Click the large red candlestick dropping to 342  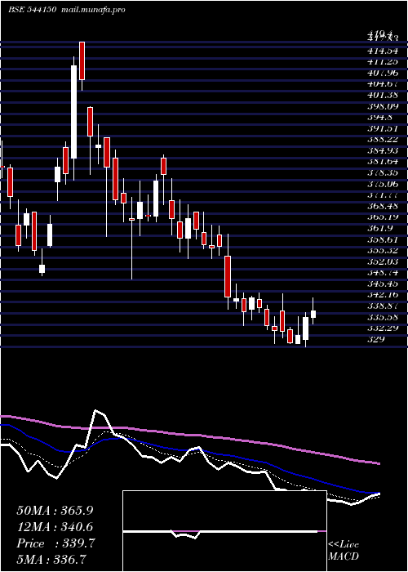(x=228, y=276)
